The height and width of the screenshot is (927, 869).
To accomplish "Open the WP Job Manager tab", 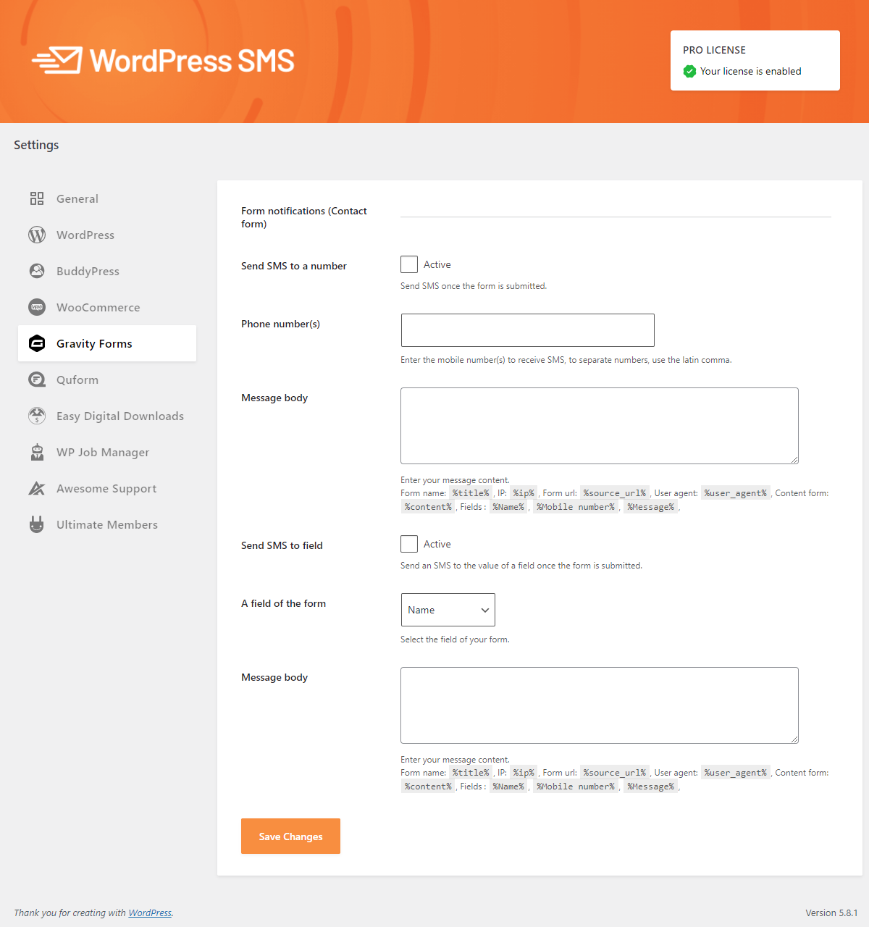I will tap(107, 452).
